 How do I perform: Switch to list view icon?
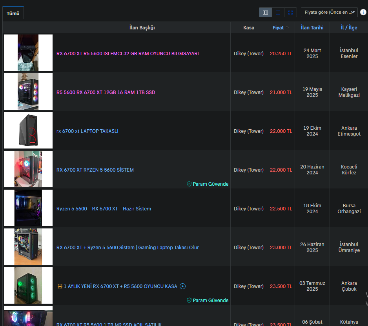click(278, 13)
